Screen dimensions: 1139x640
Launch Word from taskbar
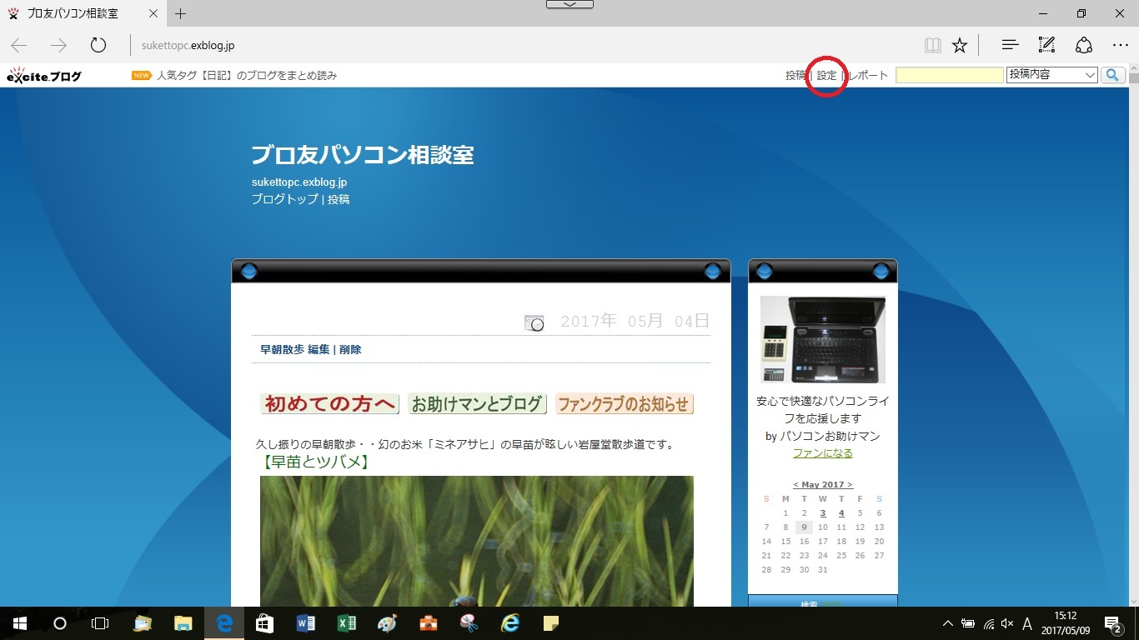point(305,623)
